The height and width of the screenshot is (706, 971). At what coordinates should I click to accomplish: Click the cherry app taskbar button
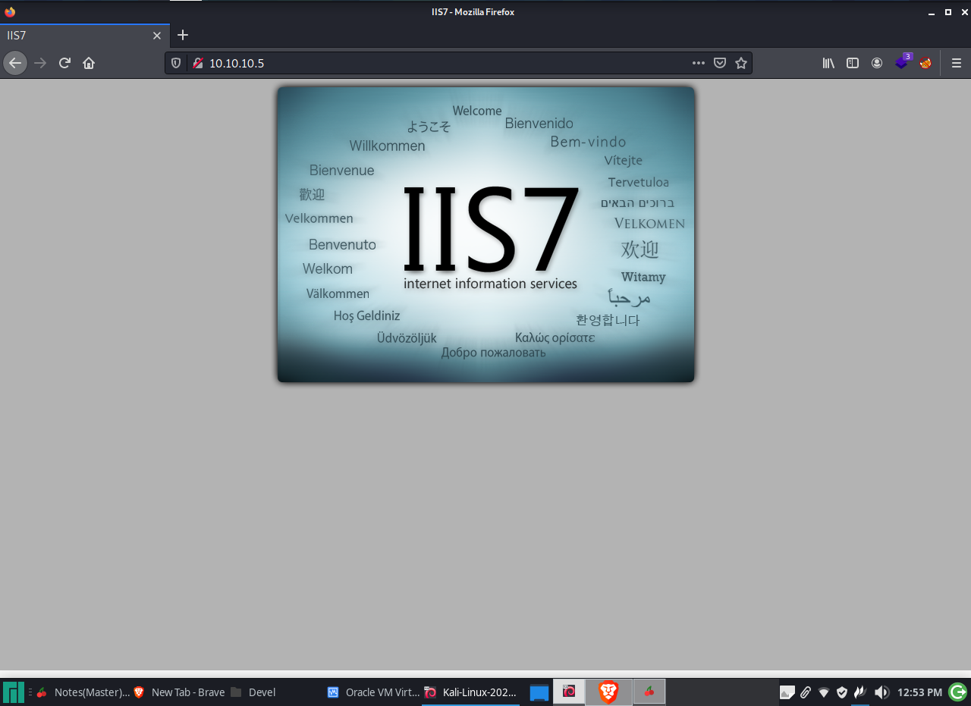pyautogui.click(x=649, y=691)
